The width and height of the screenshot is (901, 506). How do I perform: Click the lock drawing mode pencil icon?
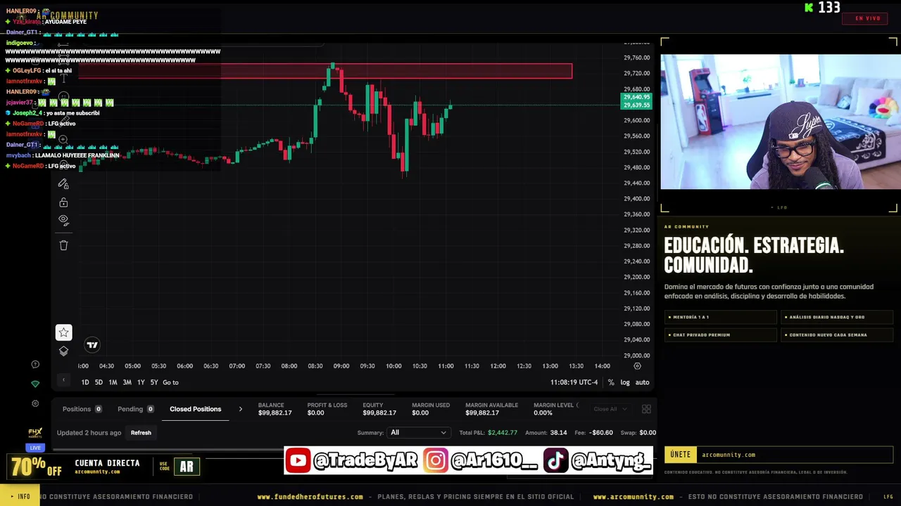[63, 184]
